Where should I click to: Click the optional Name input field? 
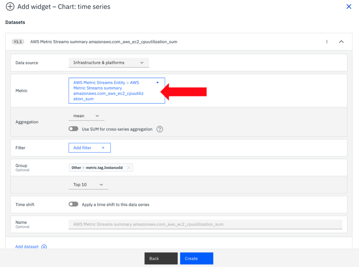point(205,224)
